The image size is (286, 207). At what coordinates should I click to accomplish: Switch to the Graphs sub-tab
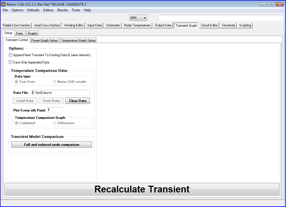coord(33,33)
